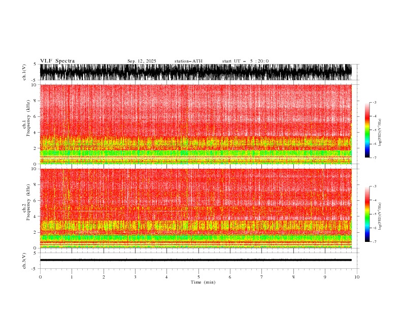
Task: Click the 'ch.1(V)' waveform axis label
Action: click(x=24, y=72)
